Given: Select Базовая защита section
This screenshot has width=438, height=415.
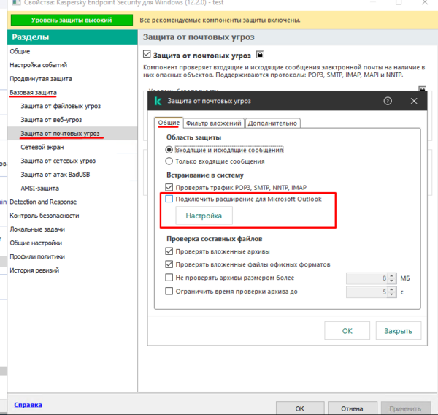Looking at the screenshot, I should coord(34,92).
